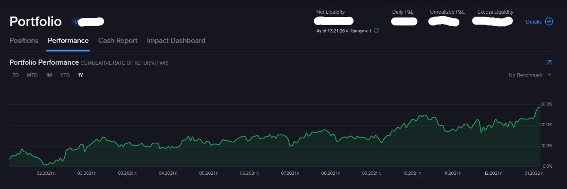This screenshot has width=567, height=189.
Task: Click the account badge next to Portfolio
Action: [88, 22]
